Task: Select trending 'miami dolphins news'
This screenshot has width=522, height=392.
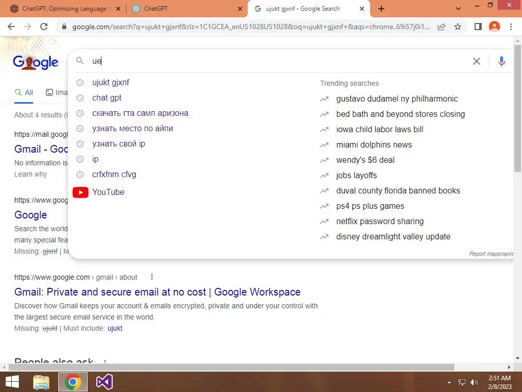Action: click(x=374, y=144)
